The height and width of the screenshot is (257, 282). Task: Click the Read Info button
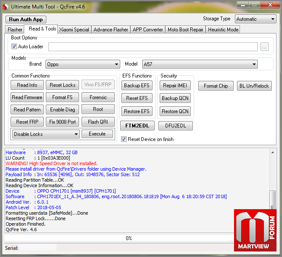[27, 85]
